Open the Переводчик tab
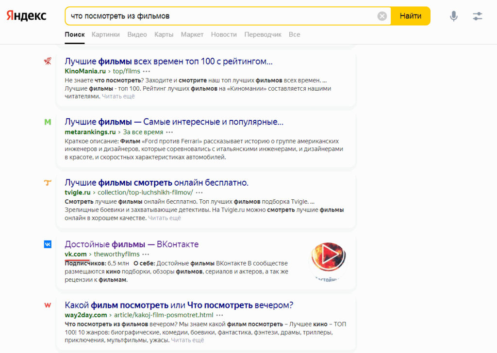Viewport: 497px width, 353px height. 263,34
